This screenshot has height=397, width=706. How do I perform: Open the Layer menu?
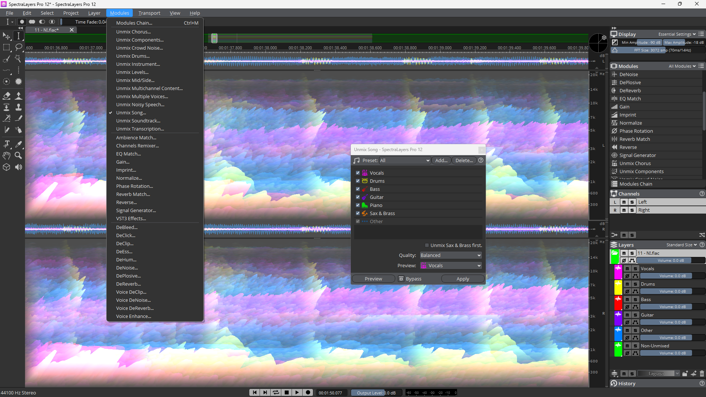[94, 13]
